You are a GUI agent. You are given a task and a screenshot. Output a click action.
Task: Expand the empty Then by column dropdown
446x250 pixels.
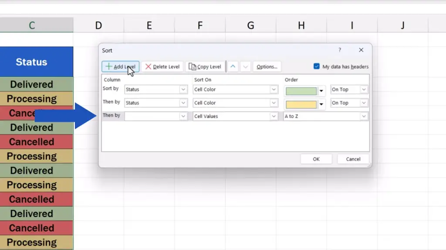(x=183, y=116)
